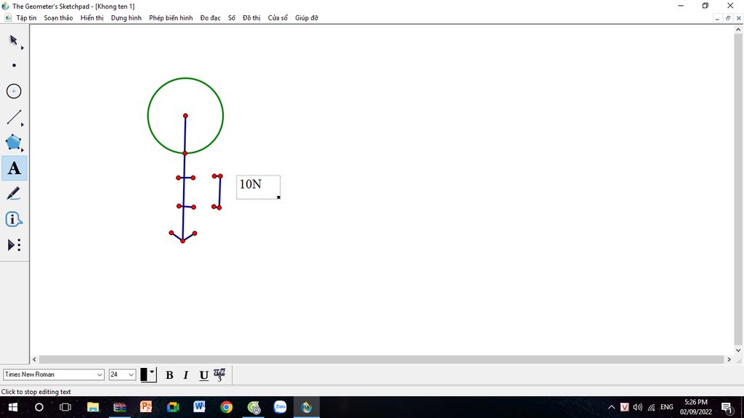Screen dimensions: 744x418
Task: Select the Compass circle tool
Action: (14, 91)
